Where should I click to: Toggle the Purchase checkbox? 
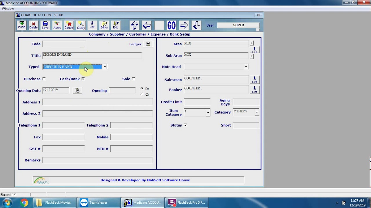coord(44,79)
